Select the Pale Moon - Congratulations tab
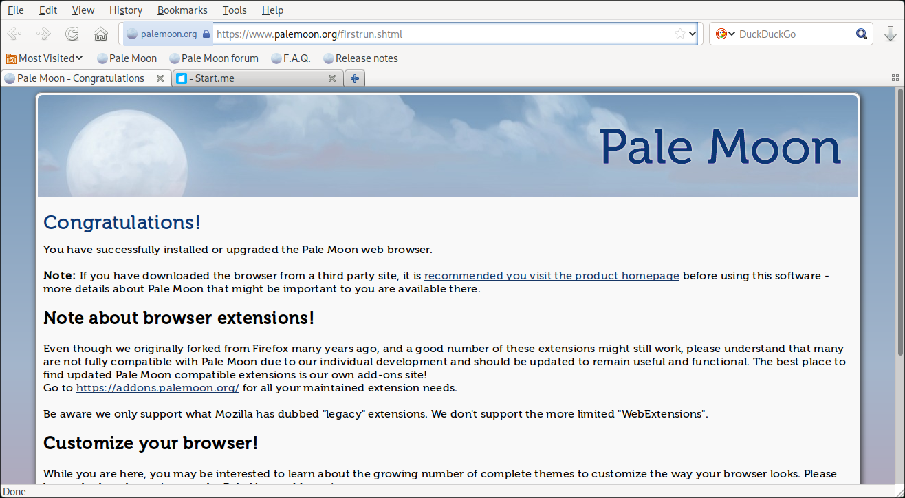The image size is (905, 498). point(86,78)
